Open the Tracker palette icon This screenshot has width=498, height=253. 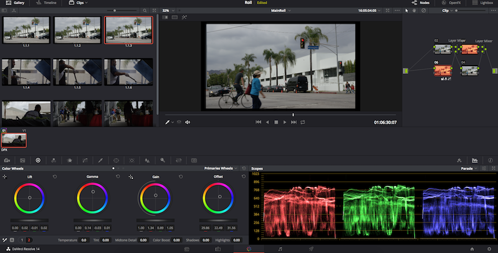point(132,160)
